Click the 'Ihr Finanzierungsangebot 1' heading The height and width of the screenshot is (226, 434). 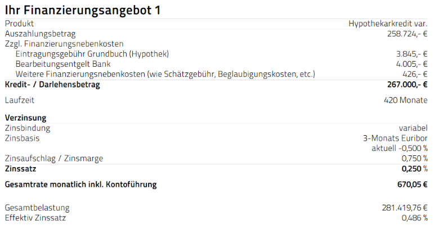coord(83,10)
